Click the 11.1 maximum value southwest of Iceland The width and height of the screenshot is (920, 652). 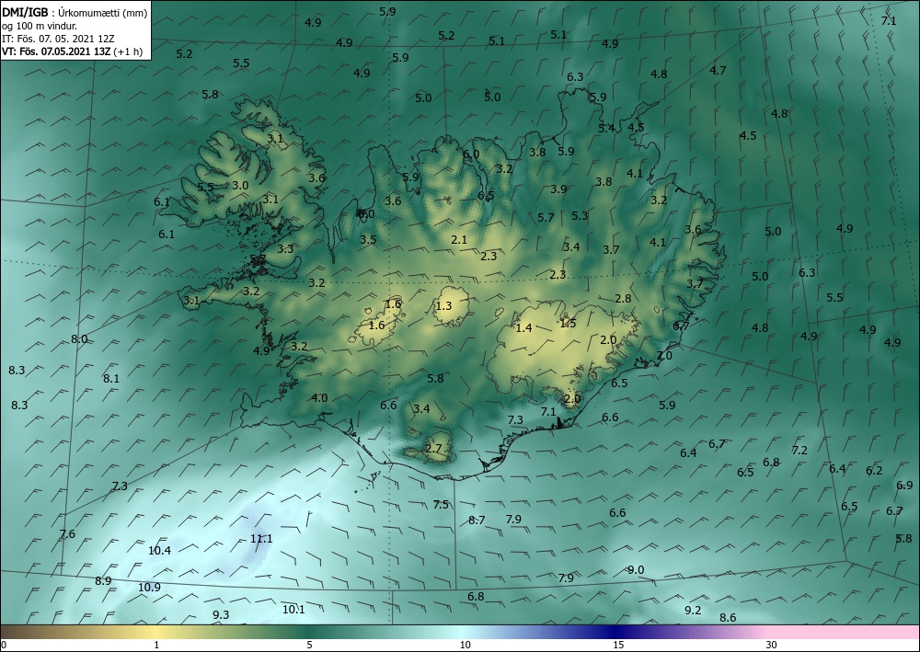(261, 538)
